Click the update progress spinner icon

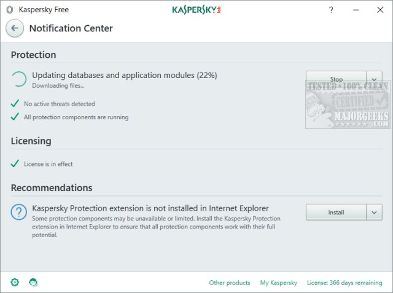[x=19, y=79]
